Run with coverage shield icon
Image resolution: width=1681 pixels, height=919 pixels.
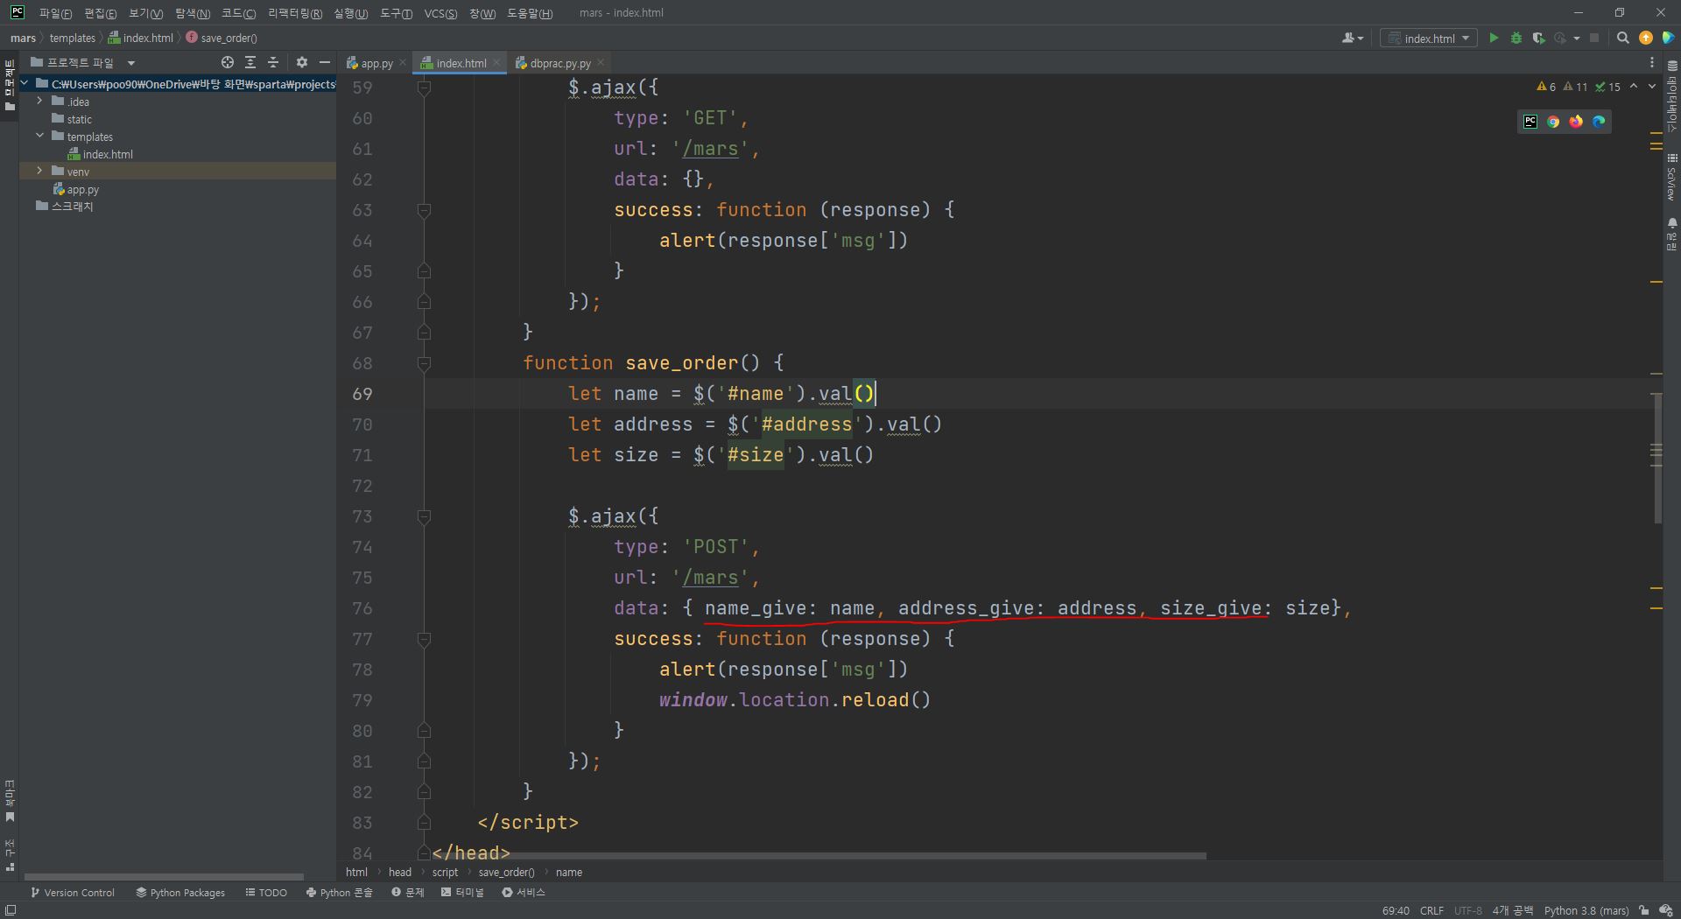[x=1538, y=38]
